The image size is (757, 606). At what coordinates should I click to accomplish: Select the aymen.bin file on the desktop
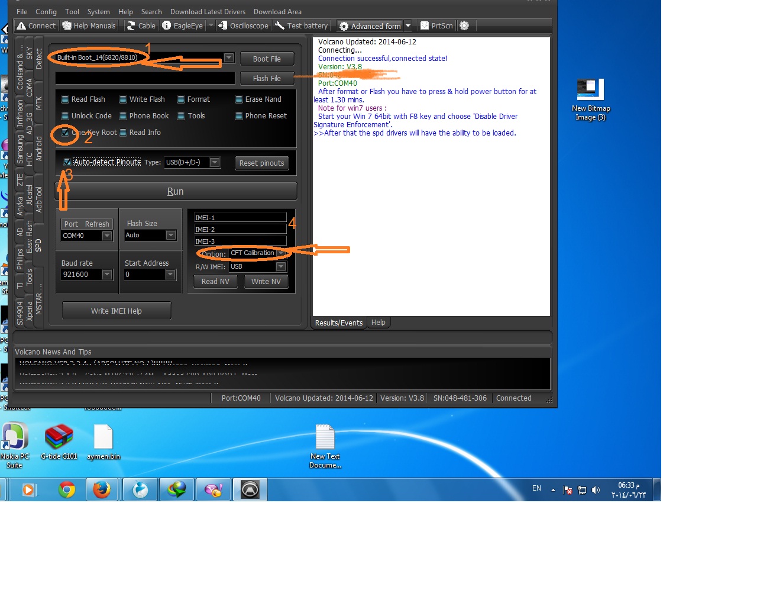[103, 441]
